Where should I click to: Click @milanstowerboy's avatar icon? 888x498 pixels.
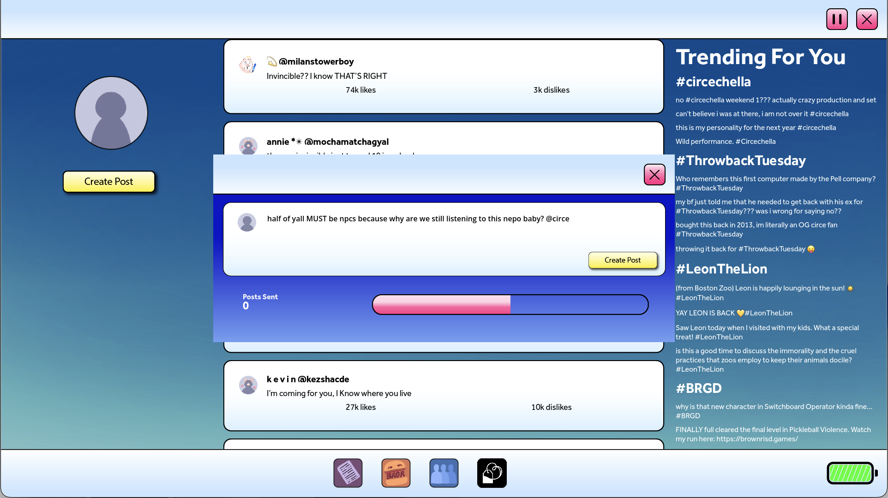point(248,65)
